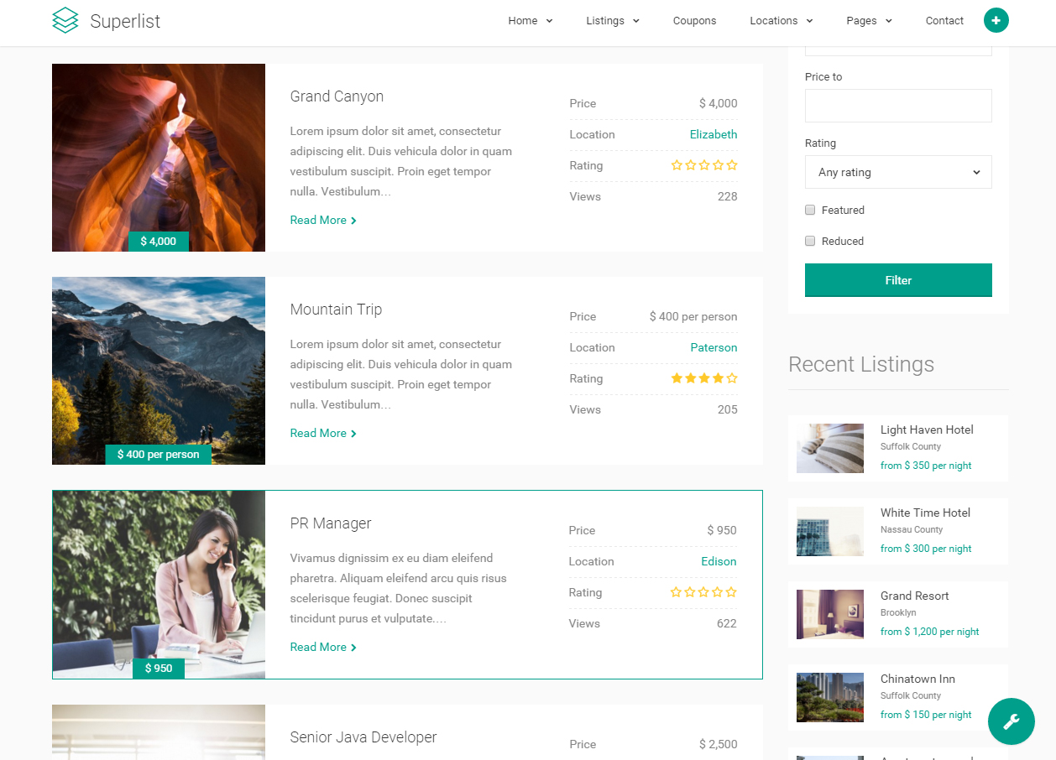Open the Contact menu item
1056x760 pixels.
[x=944, y=21]
